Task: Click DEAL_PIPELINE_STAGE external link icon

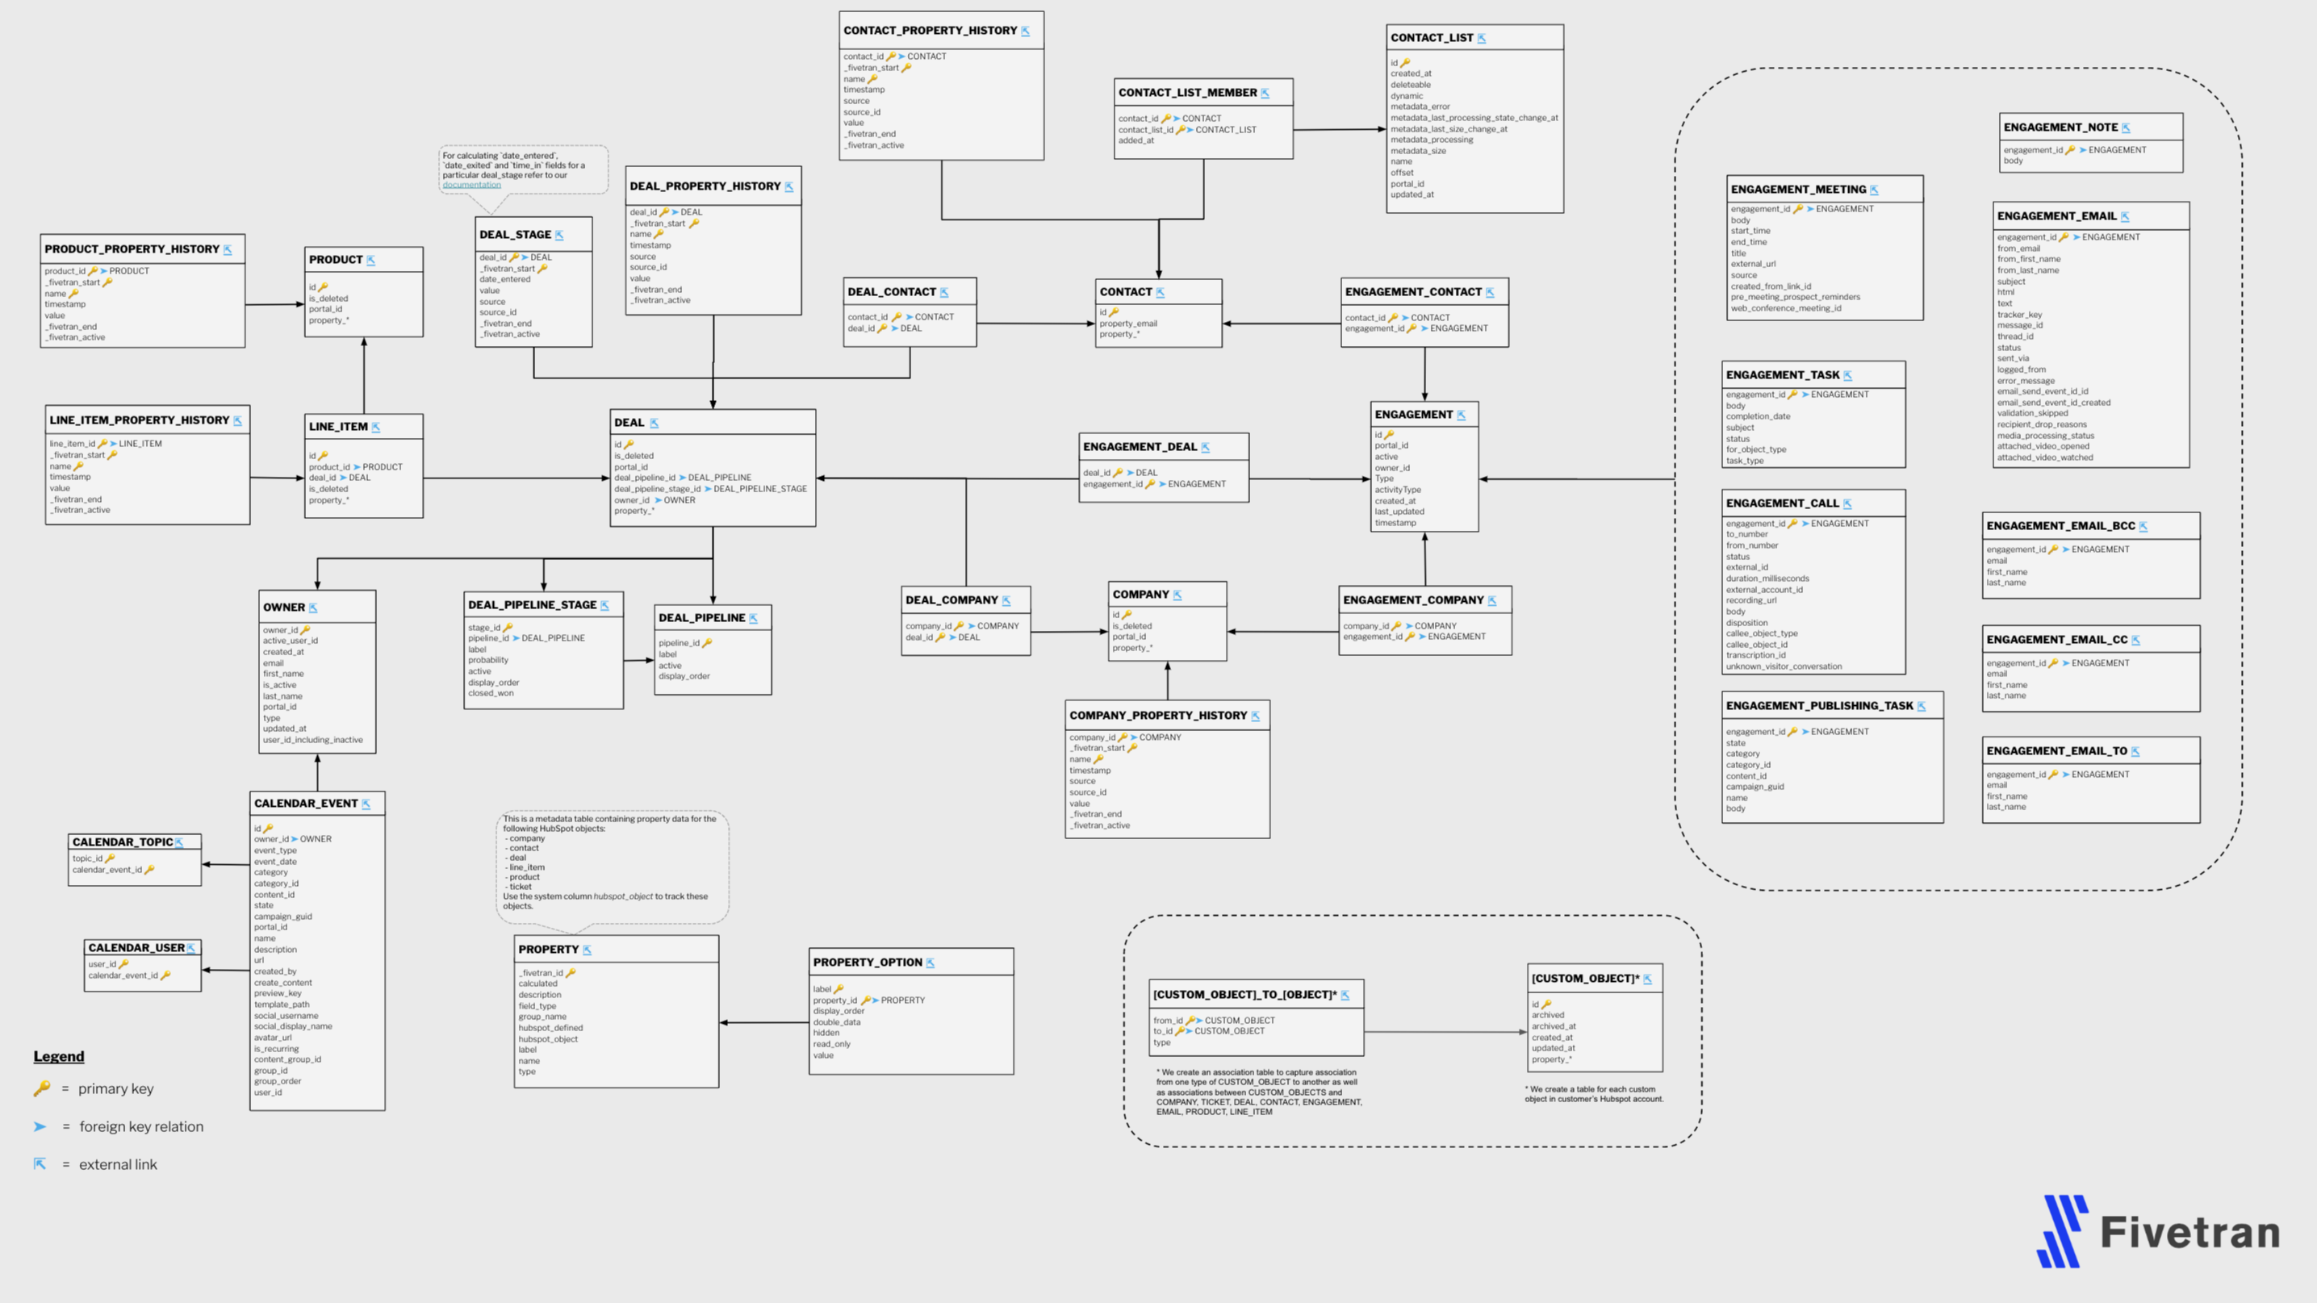Action: point(604,606)
